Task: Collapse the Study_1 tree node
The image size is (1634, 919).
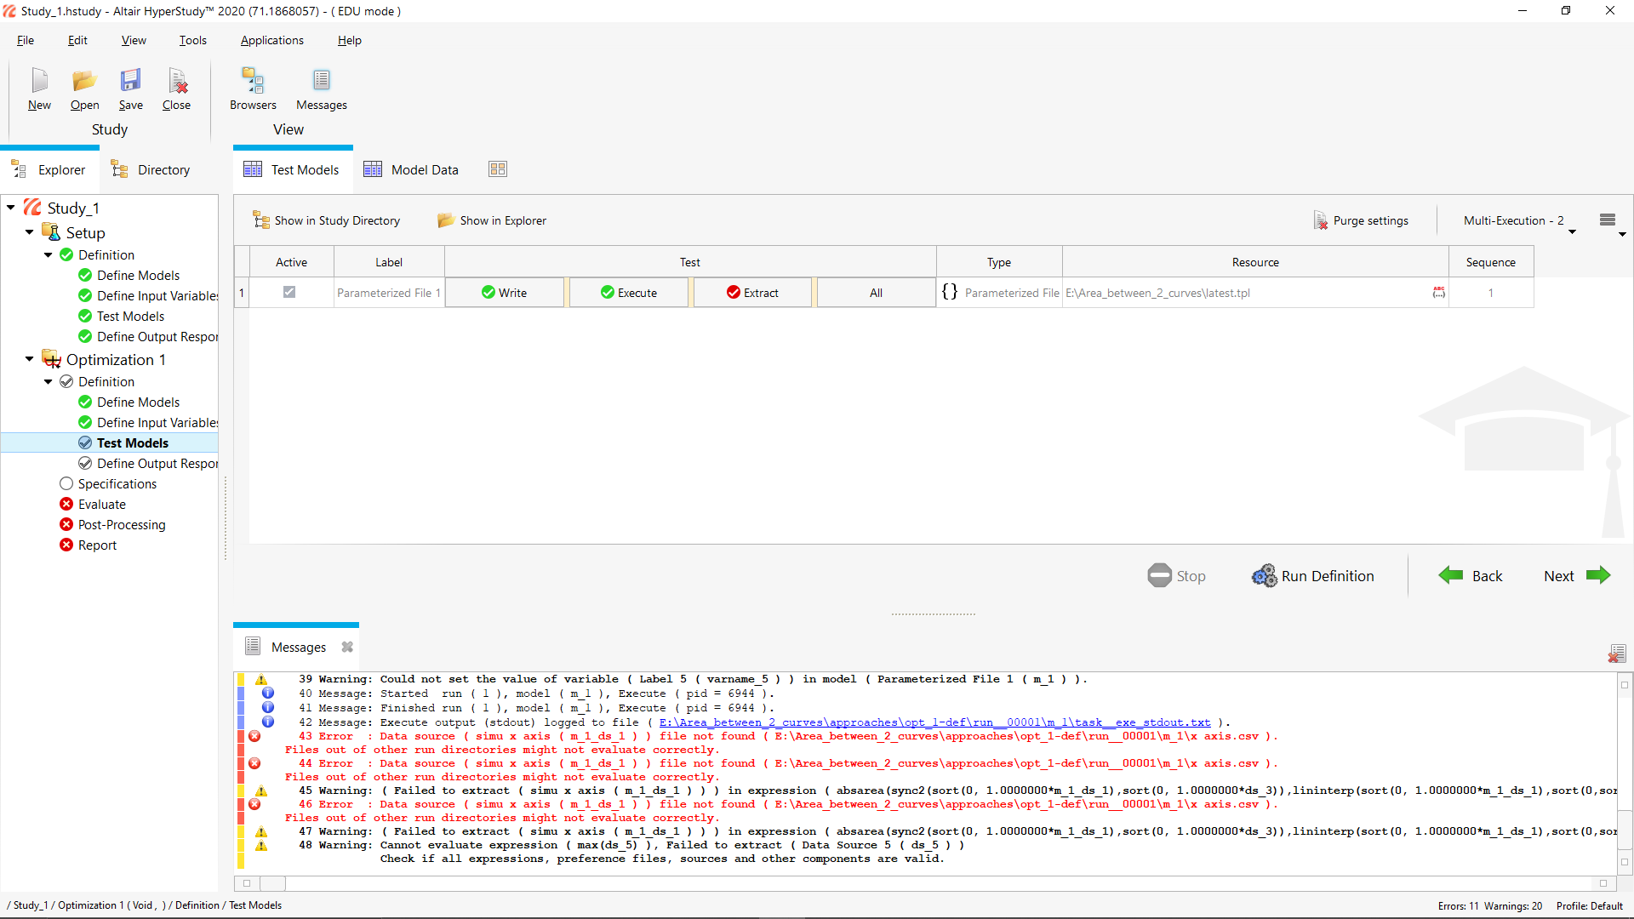Action: pos(11,208)
